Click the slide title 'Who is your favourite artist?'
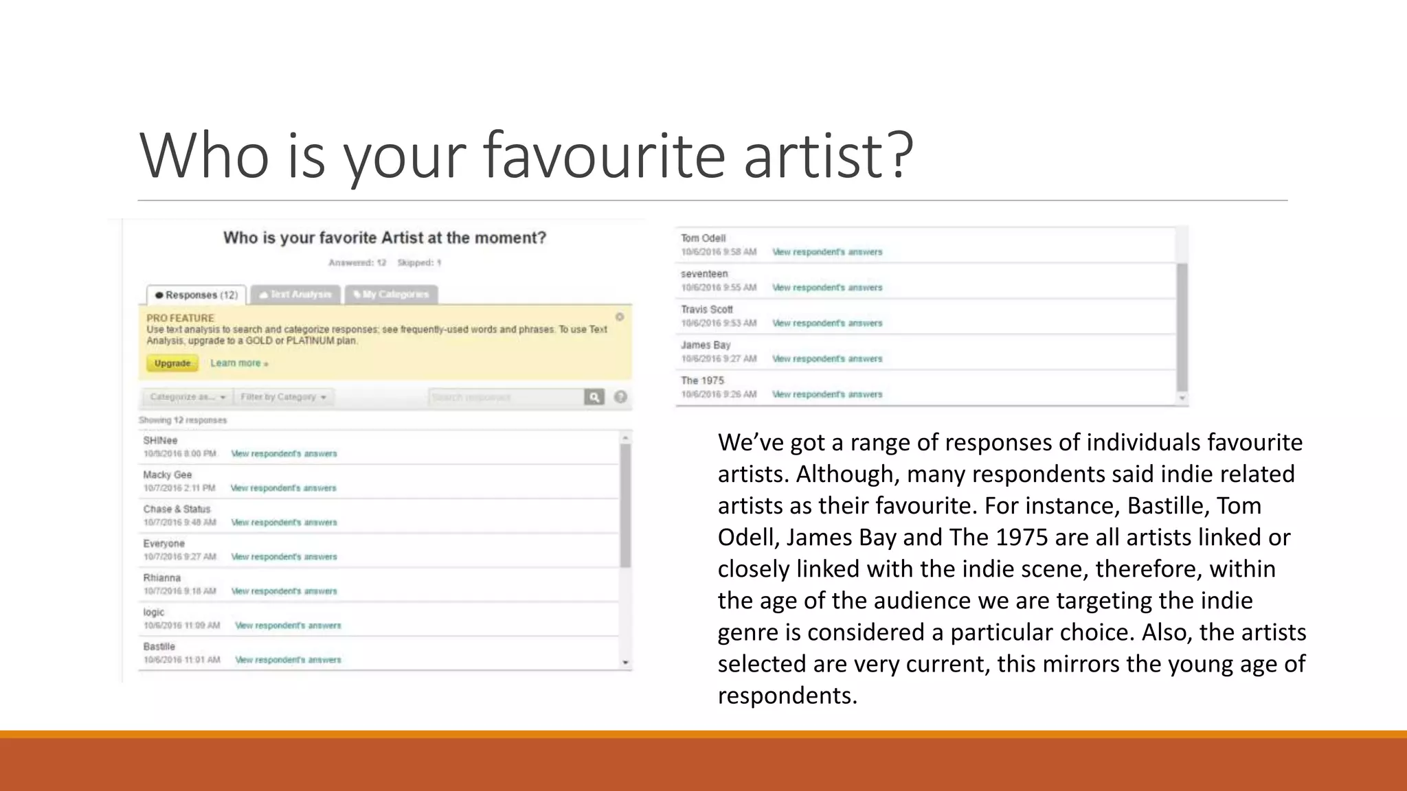 [526, 157]
